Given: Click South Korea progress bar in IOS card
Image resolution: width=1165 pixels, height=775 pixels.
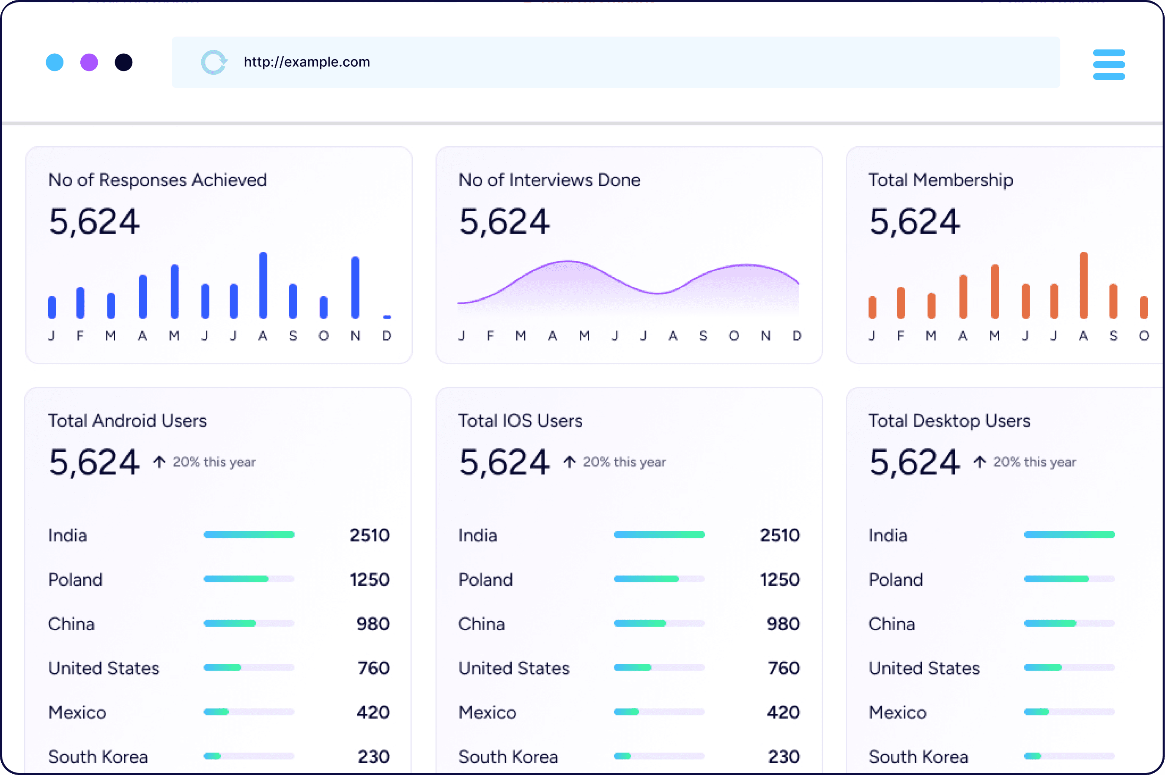Looking at the screenshot, I should 659,756.
